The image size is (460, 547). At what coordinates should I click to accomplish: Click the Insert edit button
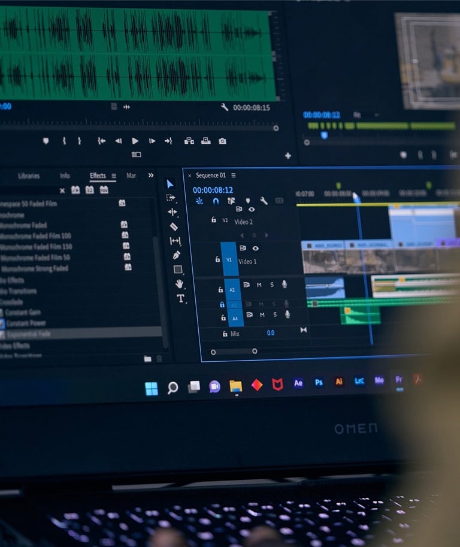[189, 141]
